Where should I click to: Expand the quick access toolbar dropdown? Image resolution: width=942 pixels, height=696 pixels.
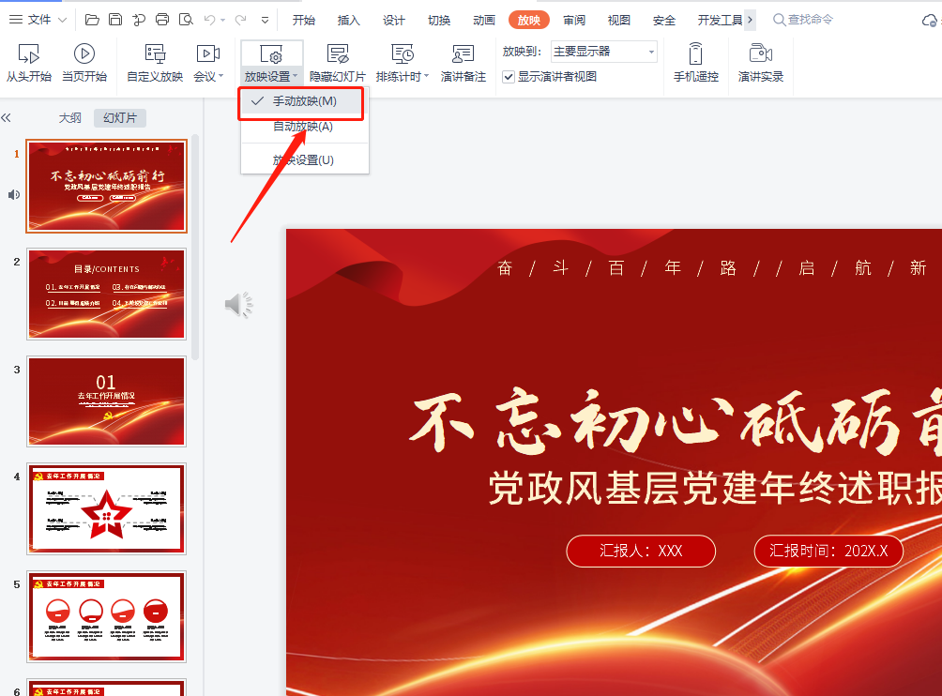coord(265,20)
